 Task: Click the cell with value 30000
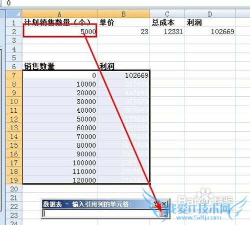point(59,101)
